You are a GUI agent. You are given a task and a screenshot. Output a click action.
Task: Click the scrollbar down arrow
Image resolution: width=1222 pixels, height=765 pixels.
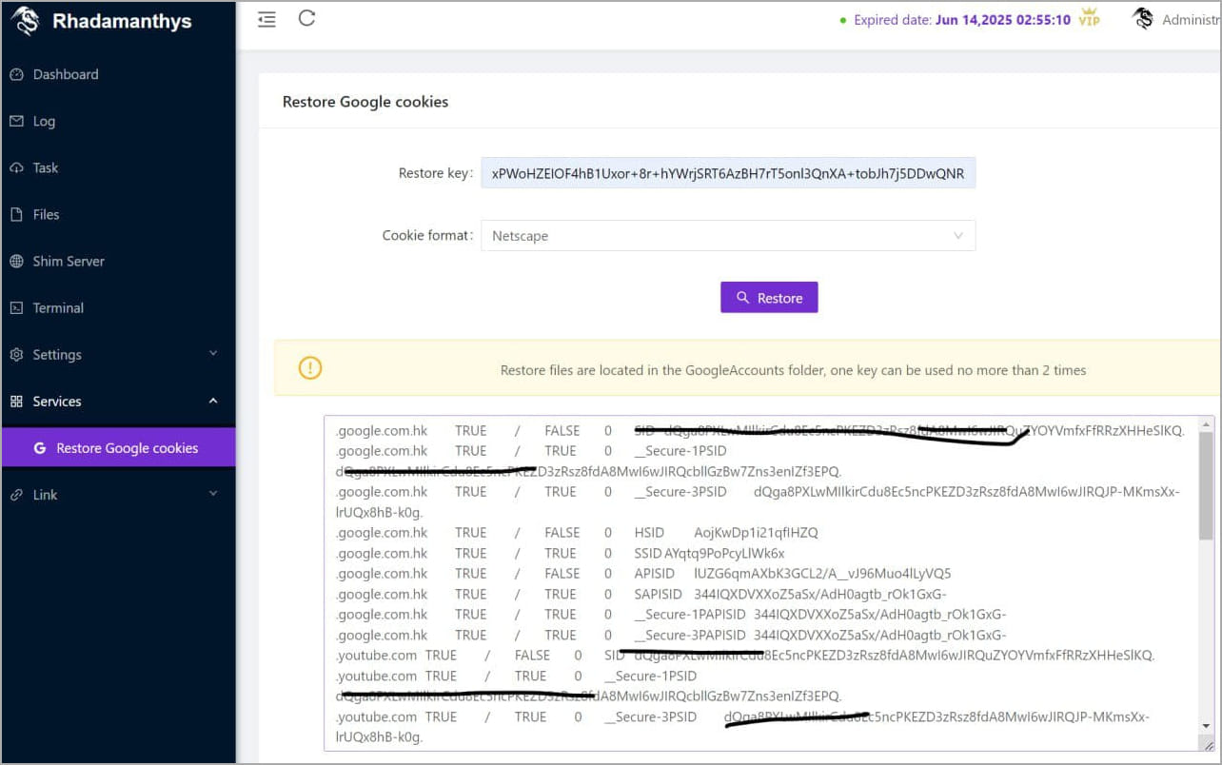click(1207, 726)
